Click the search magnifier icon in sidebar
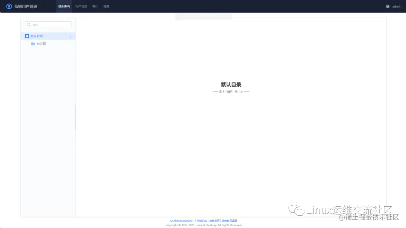 click(29, 24)
